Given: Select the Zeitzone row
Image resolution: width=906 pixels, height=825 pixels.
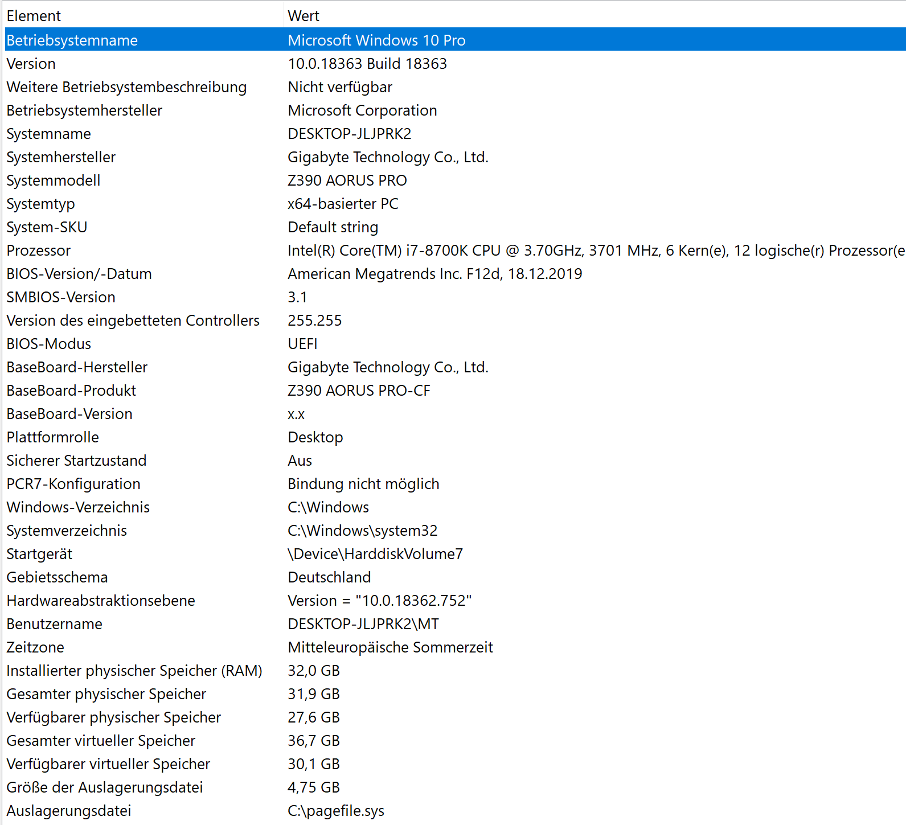Looking at the screenshot, I should coord(455,647).
